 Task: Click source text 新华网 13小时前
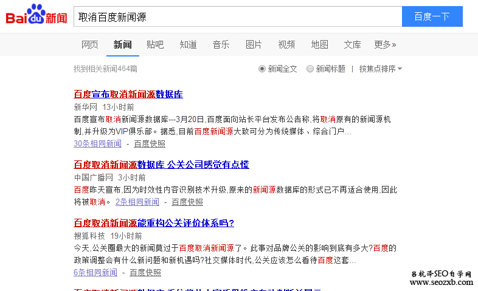(104, 107)
